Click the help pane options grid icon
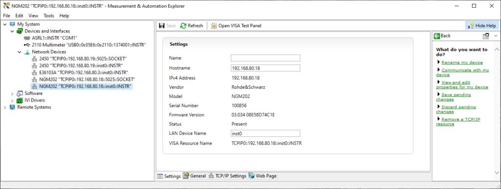This screenshot has height=189, width=501. [486, 36]
